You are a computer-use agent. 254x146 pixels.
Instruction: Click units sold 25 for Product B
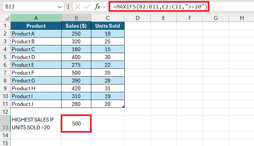(x=108, y=41)
